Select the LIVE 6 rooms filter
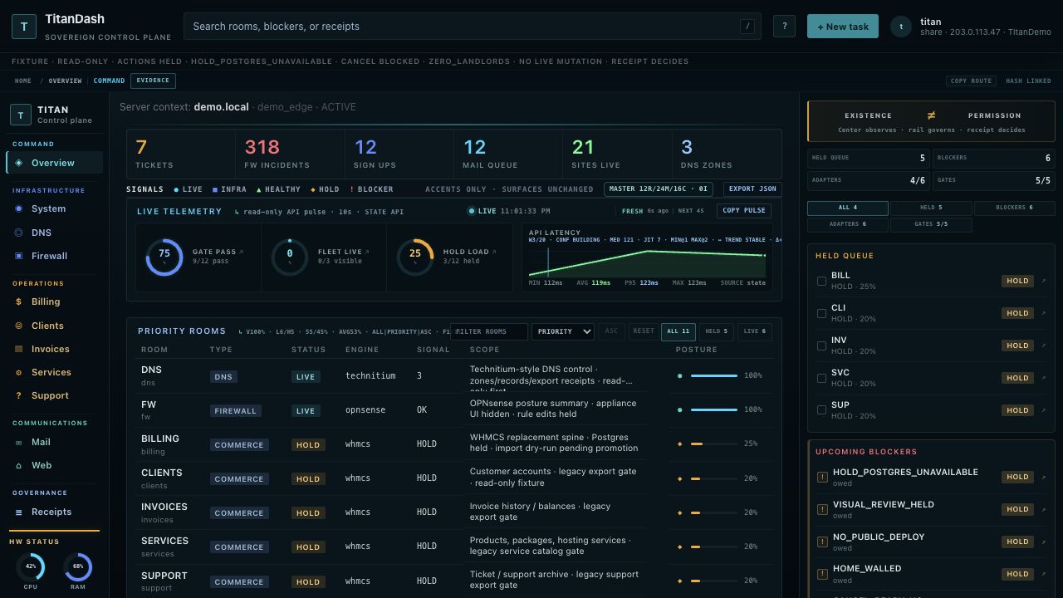Viewport: 1063px width, 598px height. point(755,331)
